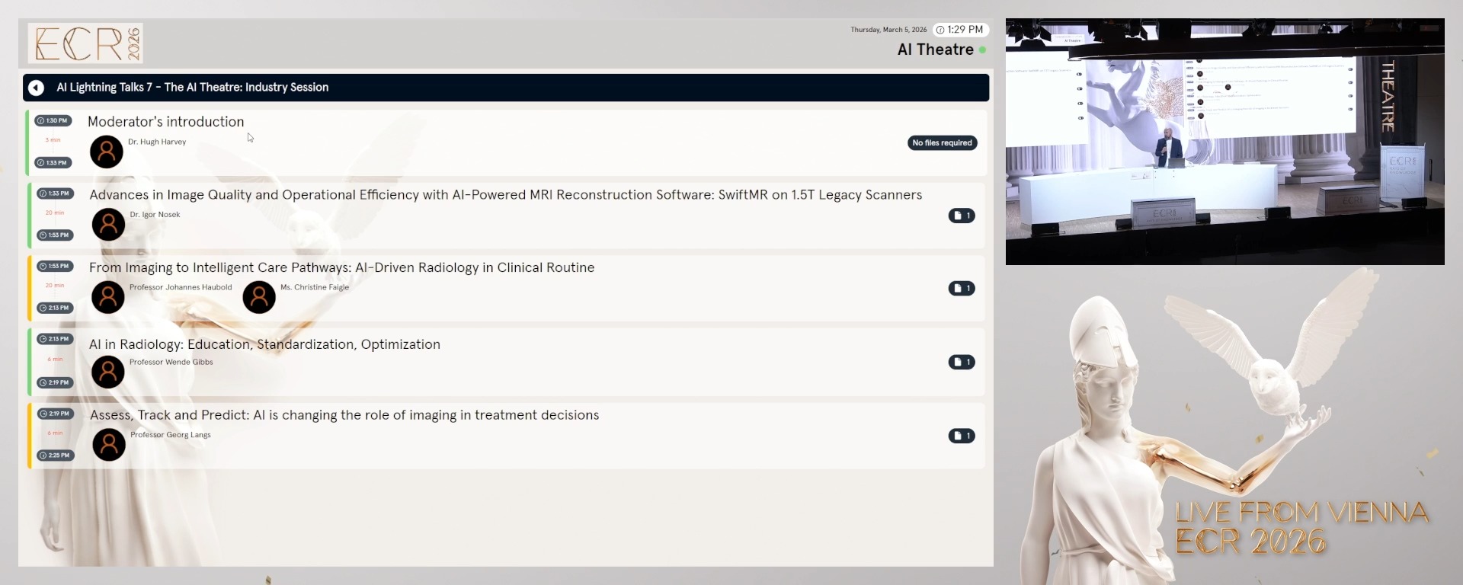
Task: Click Dr. Hugh Harvey's avatar icon
Action: tap(107, 152)
